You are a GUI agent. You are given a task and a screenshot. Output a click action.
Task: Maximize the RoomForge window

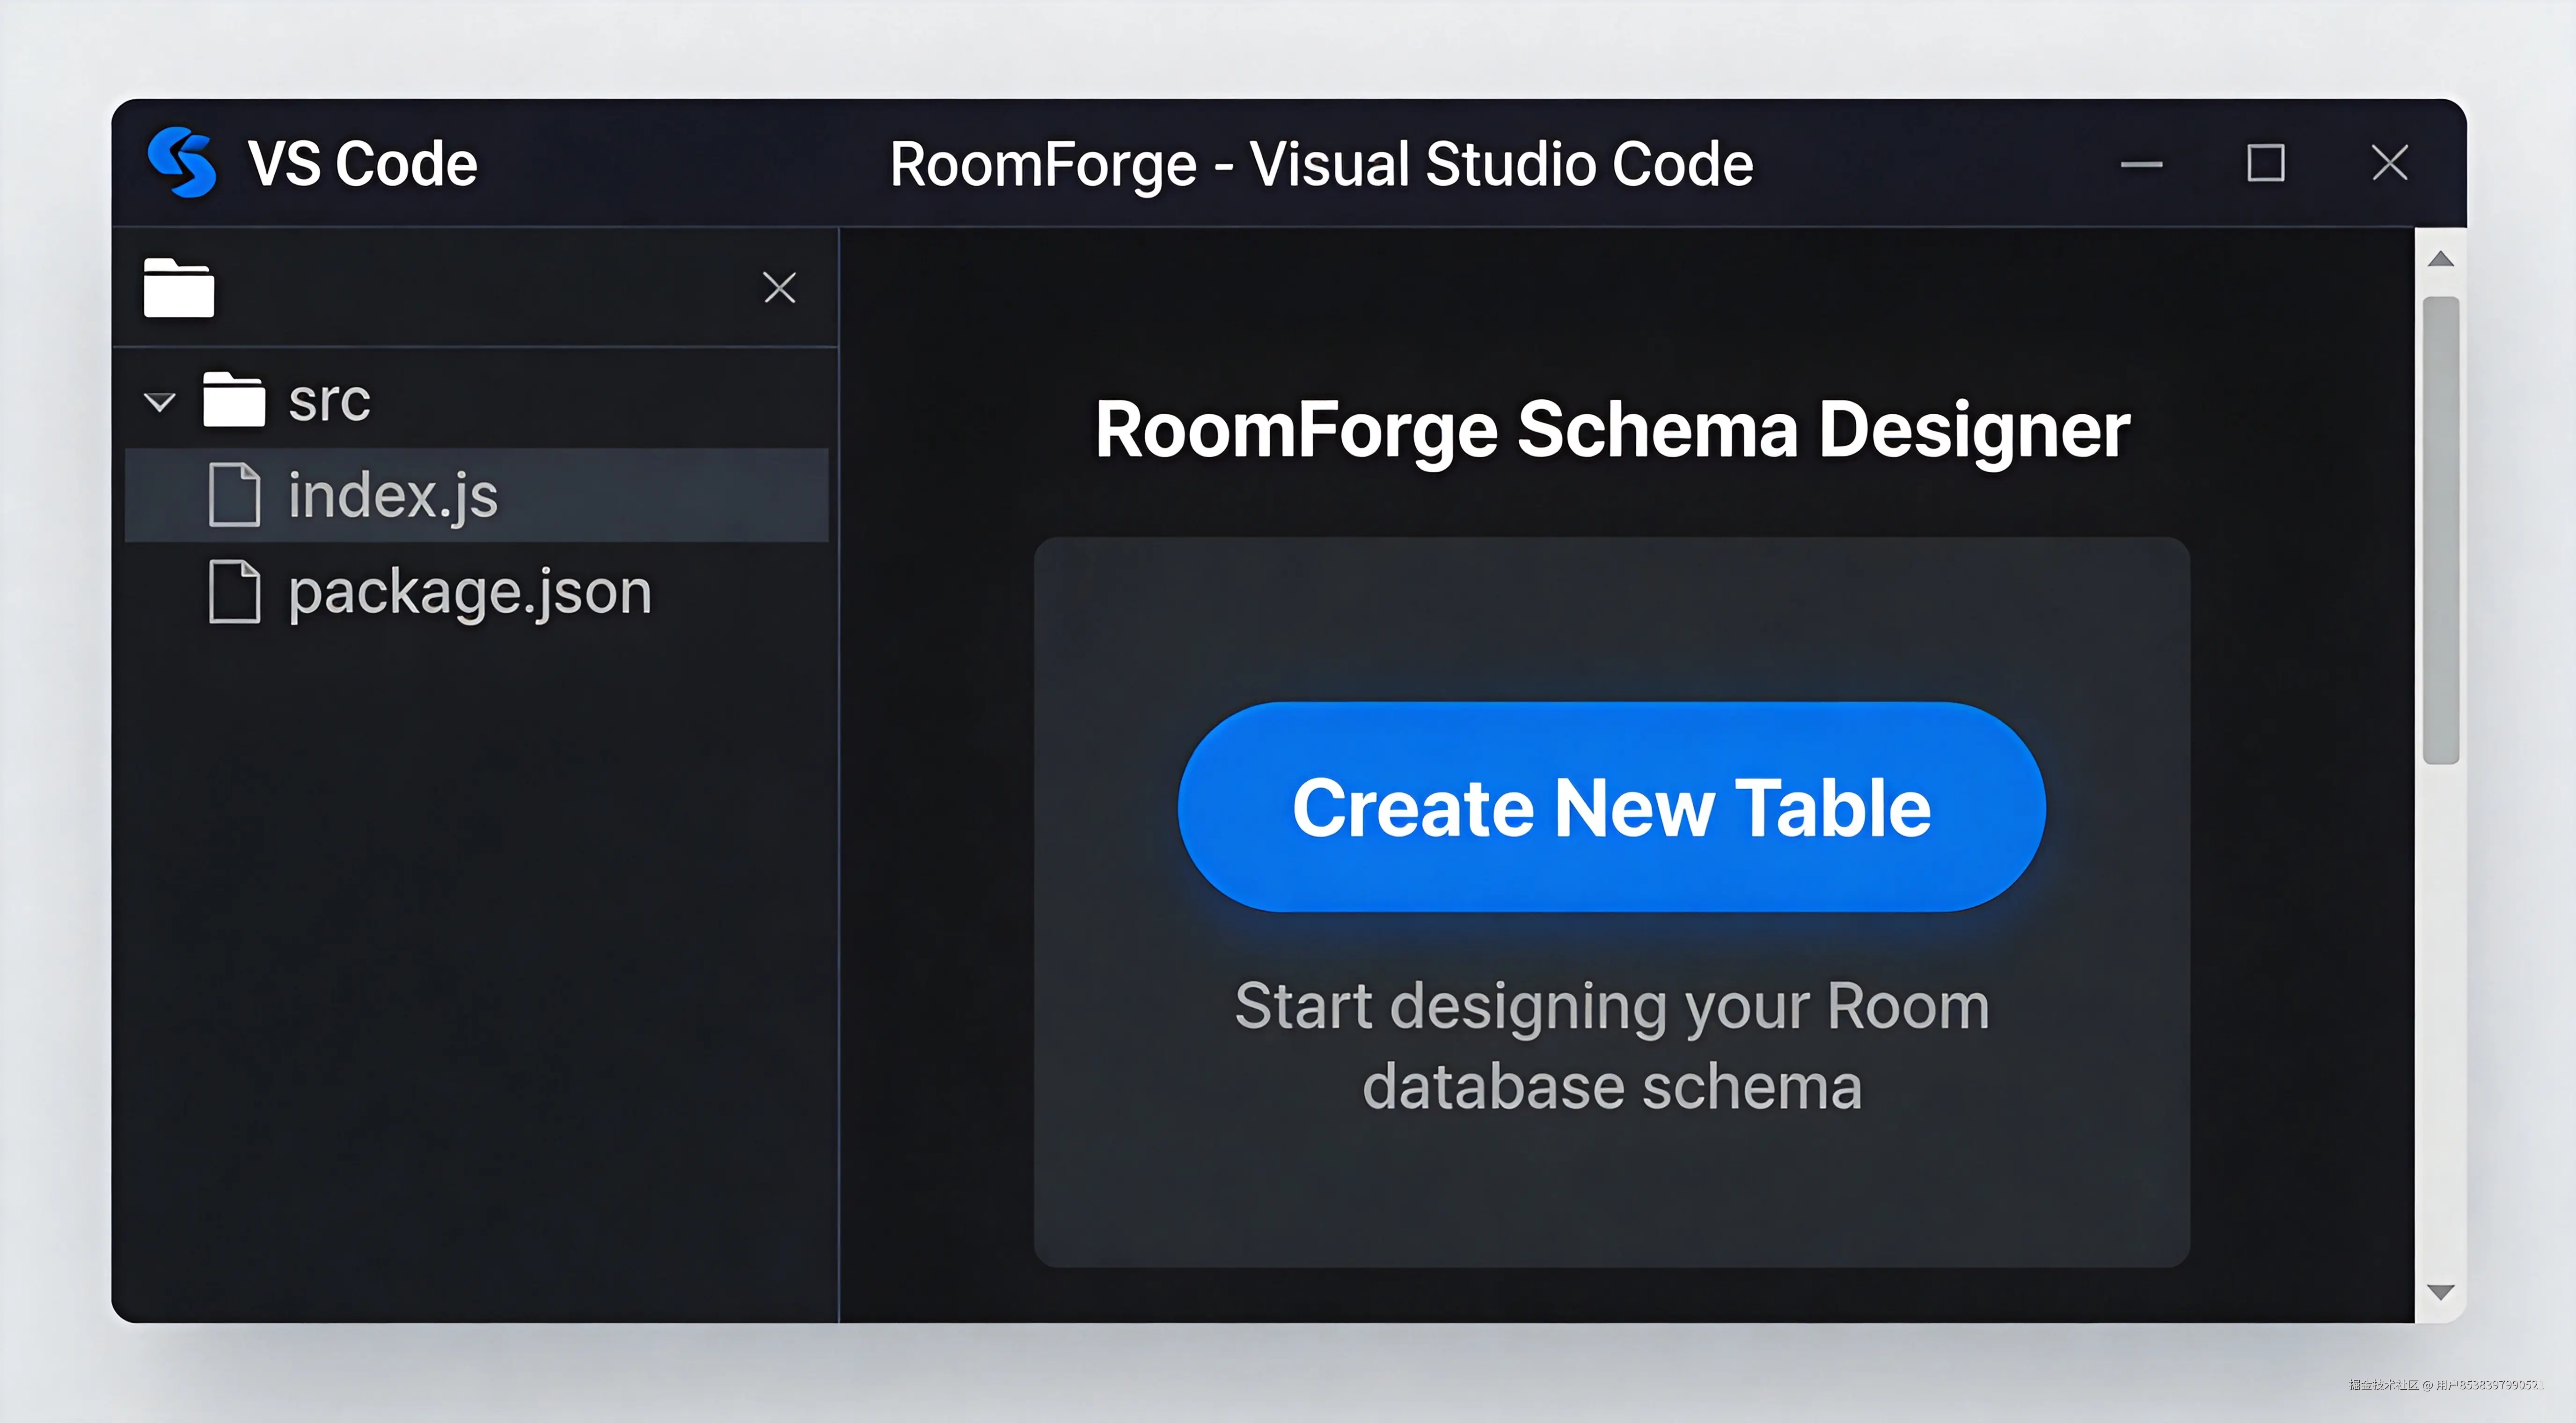click(x=2266, y=163)
